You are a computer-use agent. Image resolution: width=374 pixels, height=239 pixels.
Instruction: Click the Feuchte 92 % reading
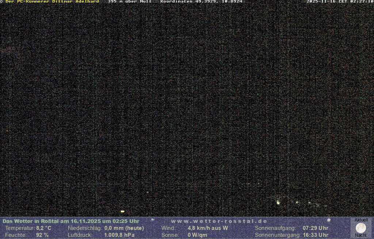pyautogui.click(x=42, y=235)
